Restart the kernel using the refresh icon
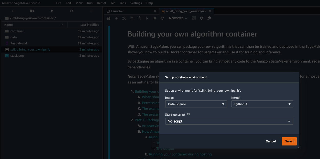This screenshot has height=159, width=320. (162, 18)
